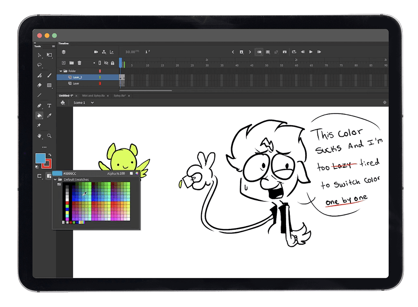The width and height of the screenshot is (418, 307).
Task: Choose the Eraser tool
Action: coord(40,85)
